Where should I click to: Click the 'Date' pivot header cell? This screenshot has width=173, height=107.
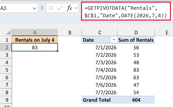coord(100,40)
